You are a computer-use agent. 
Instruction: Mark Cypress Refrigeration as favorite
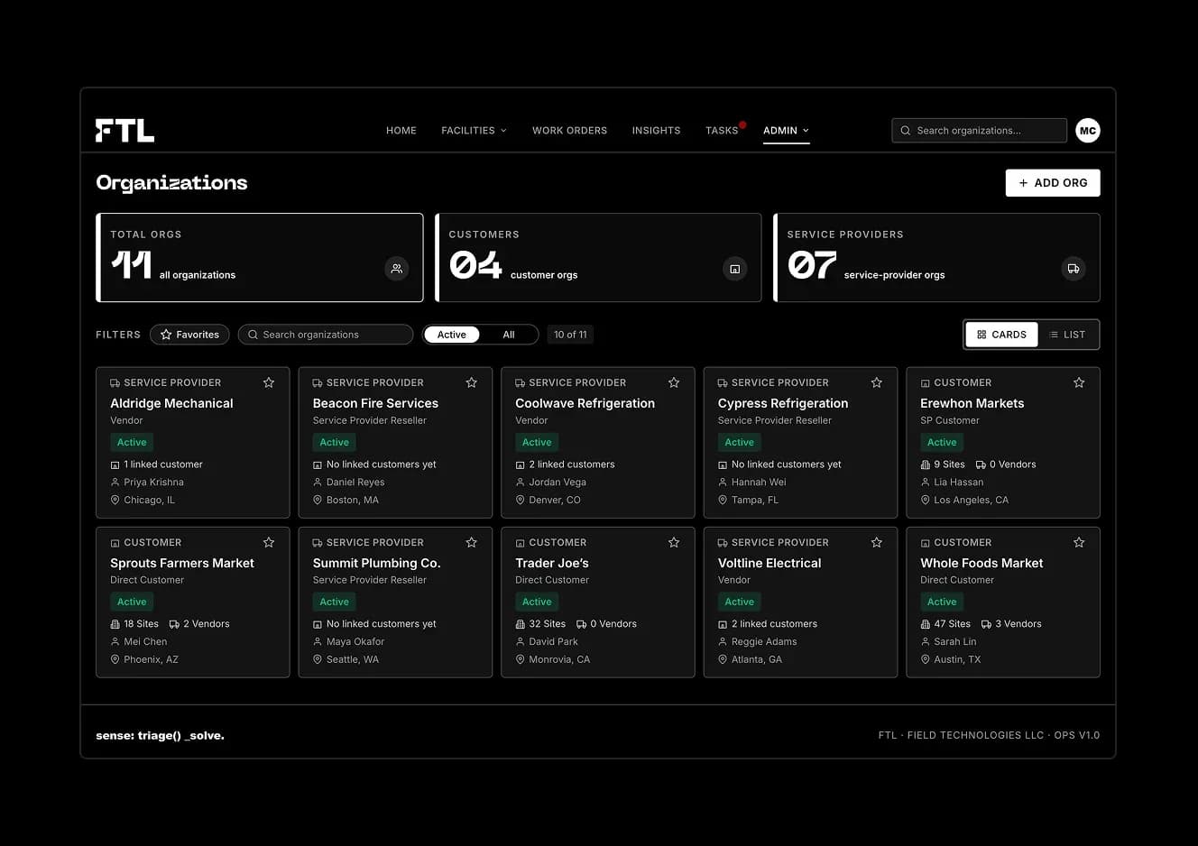coord(876,382)
